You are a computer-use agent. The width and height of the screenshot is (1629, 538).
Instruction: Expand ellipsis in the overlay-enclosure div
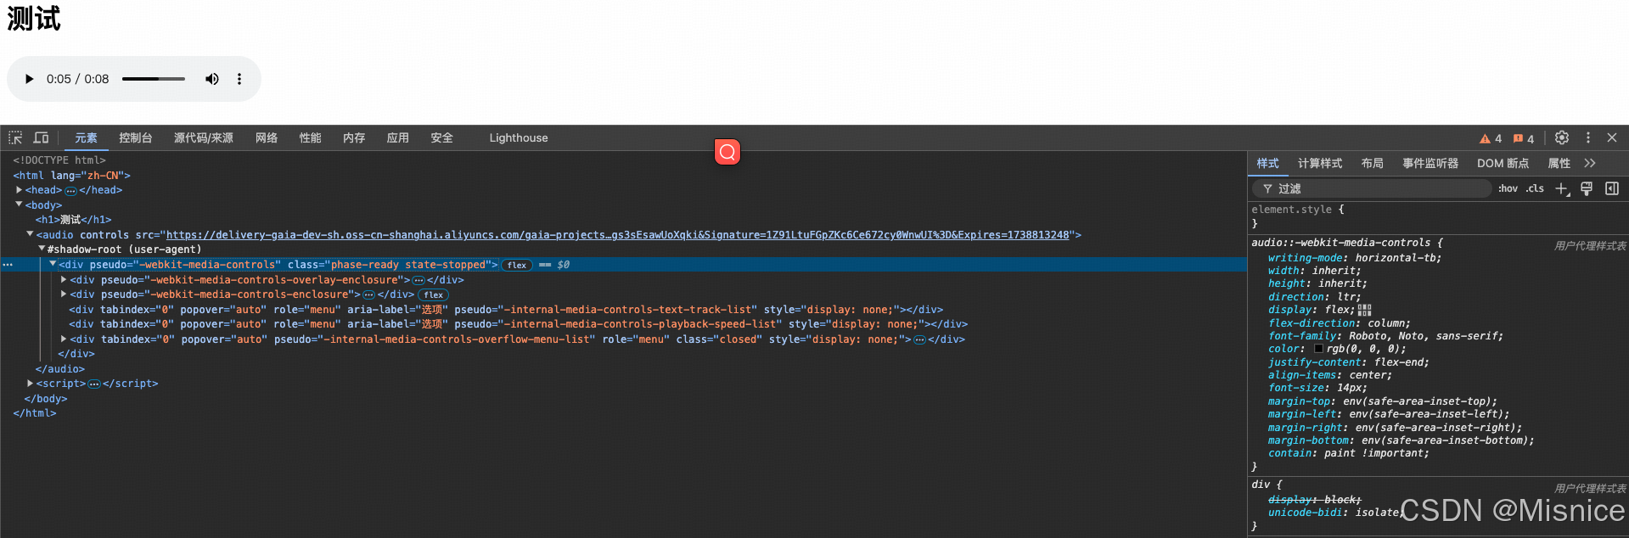point(418,280)
